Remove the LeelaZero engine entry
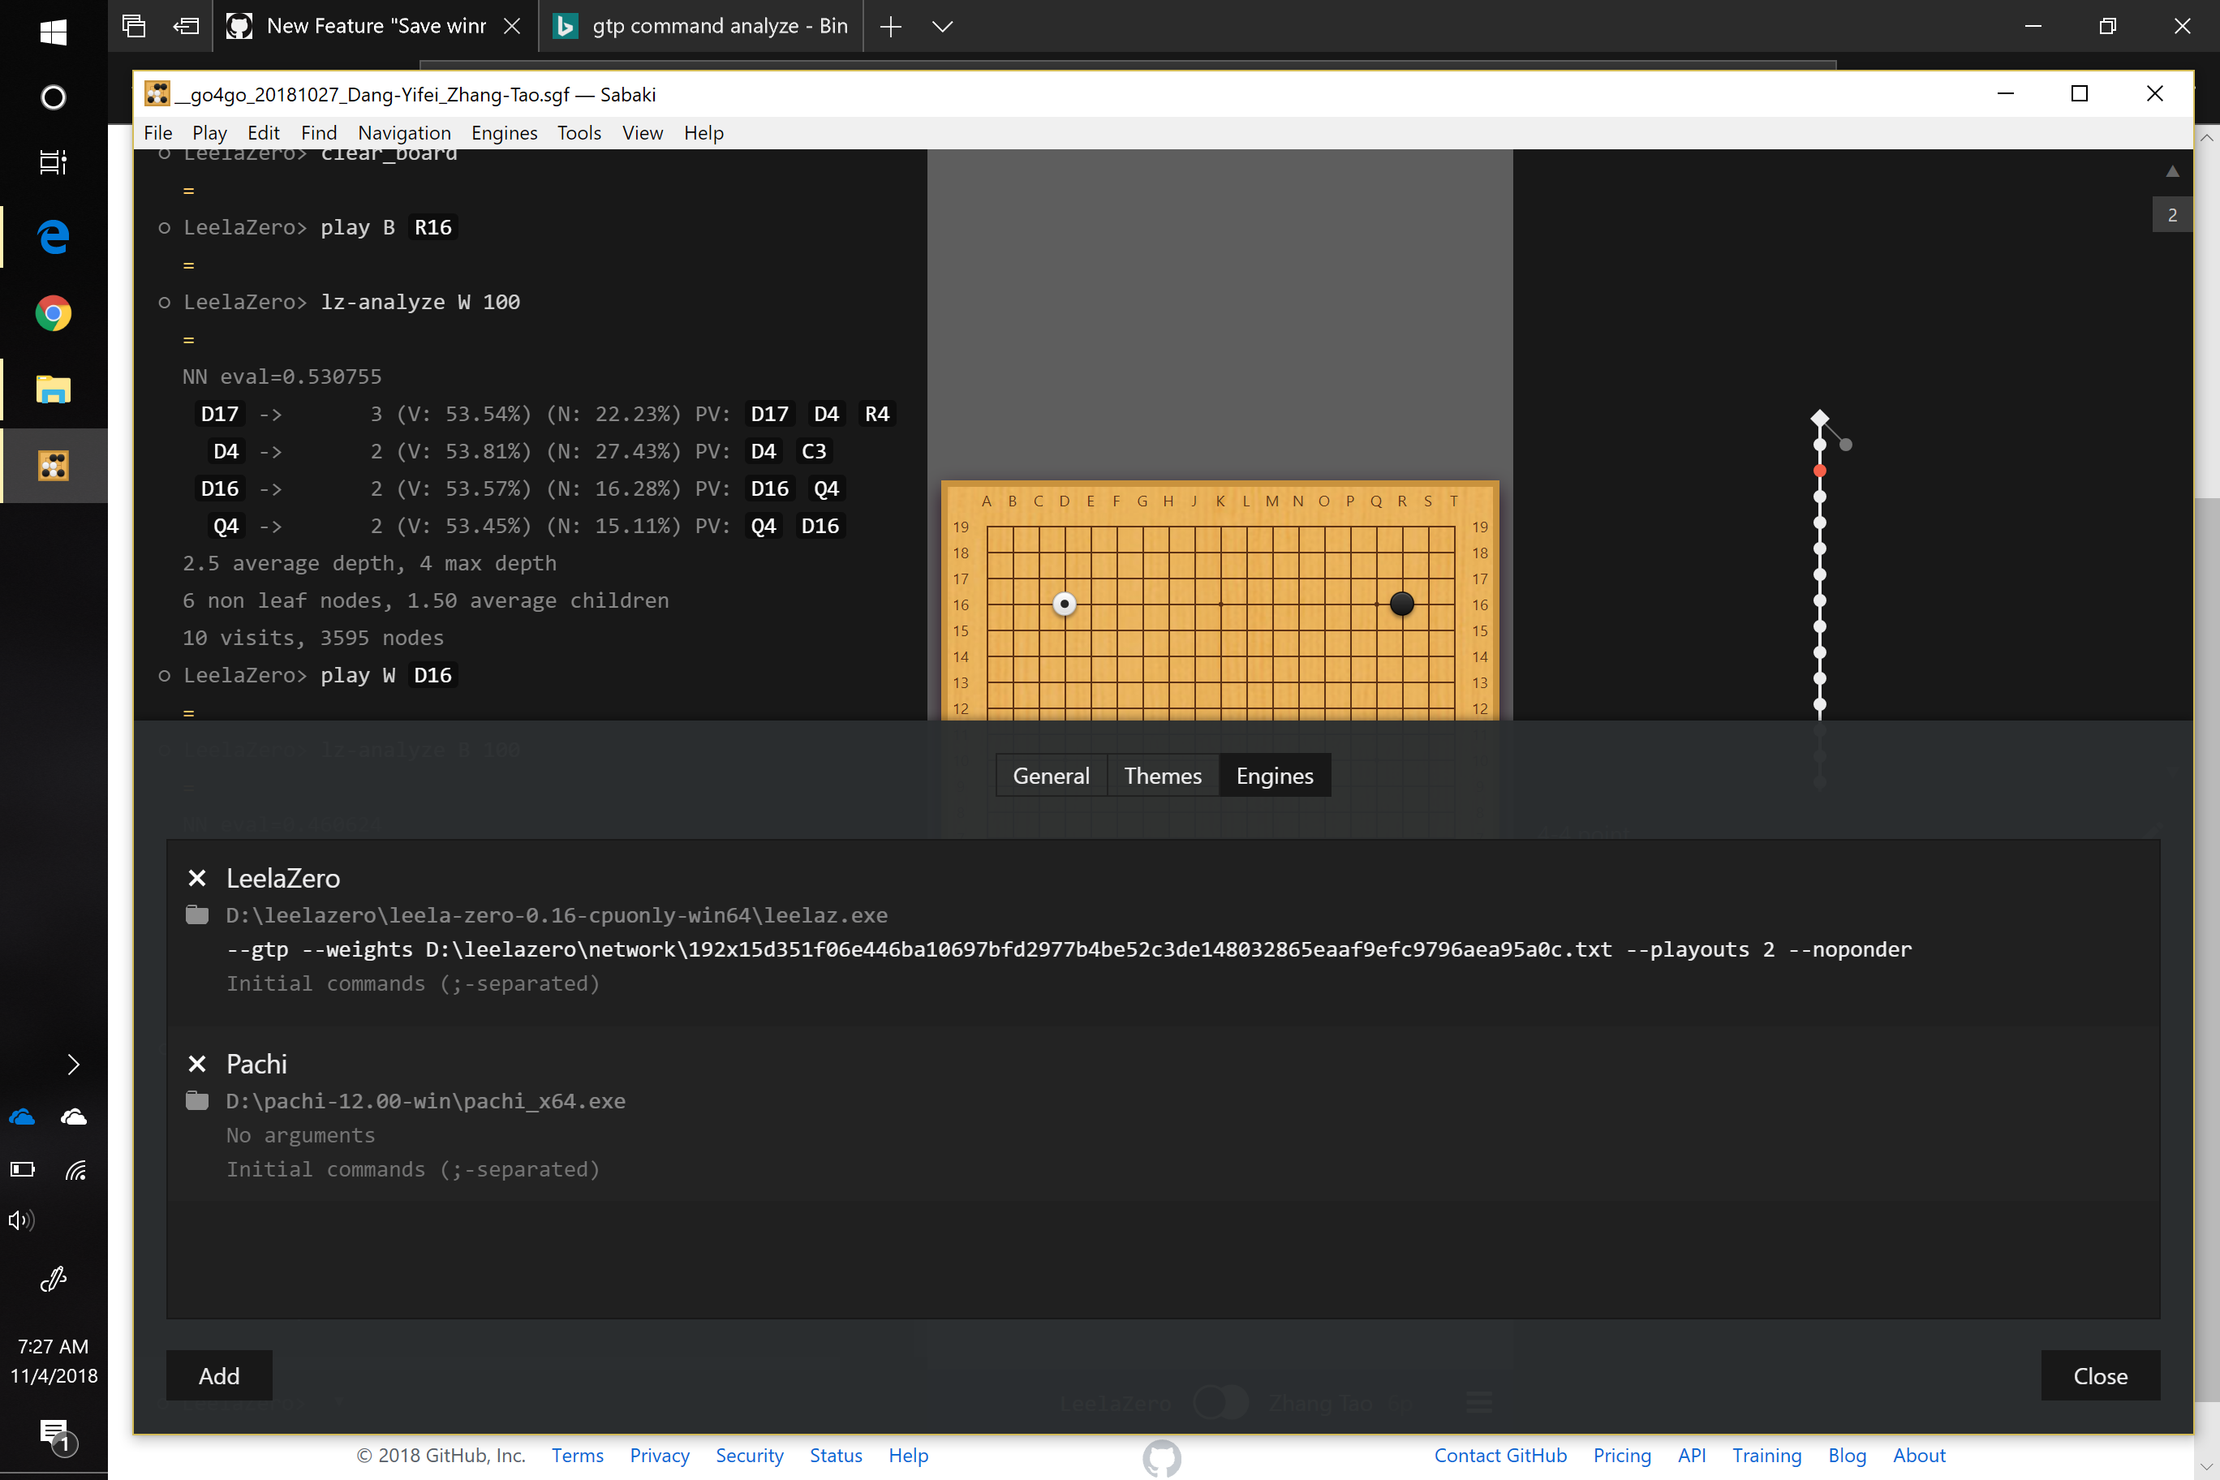This screenshot has width=2220, height=1480. [196, 878]
